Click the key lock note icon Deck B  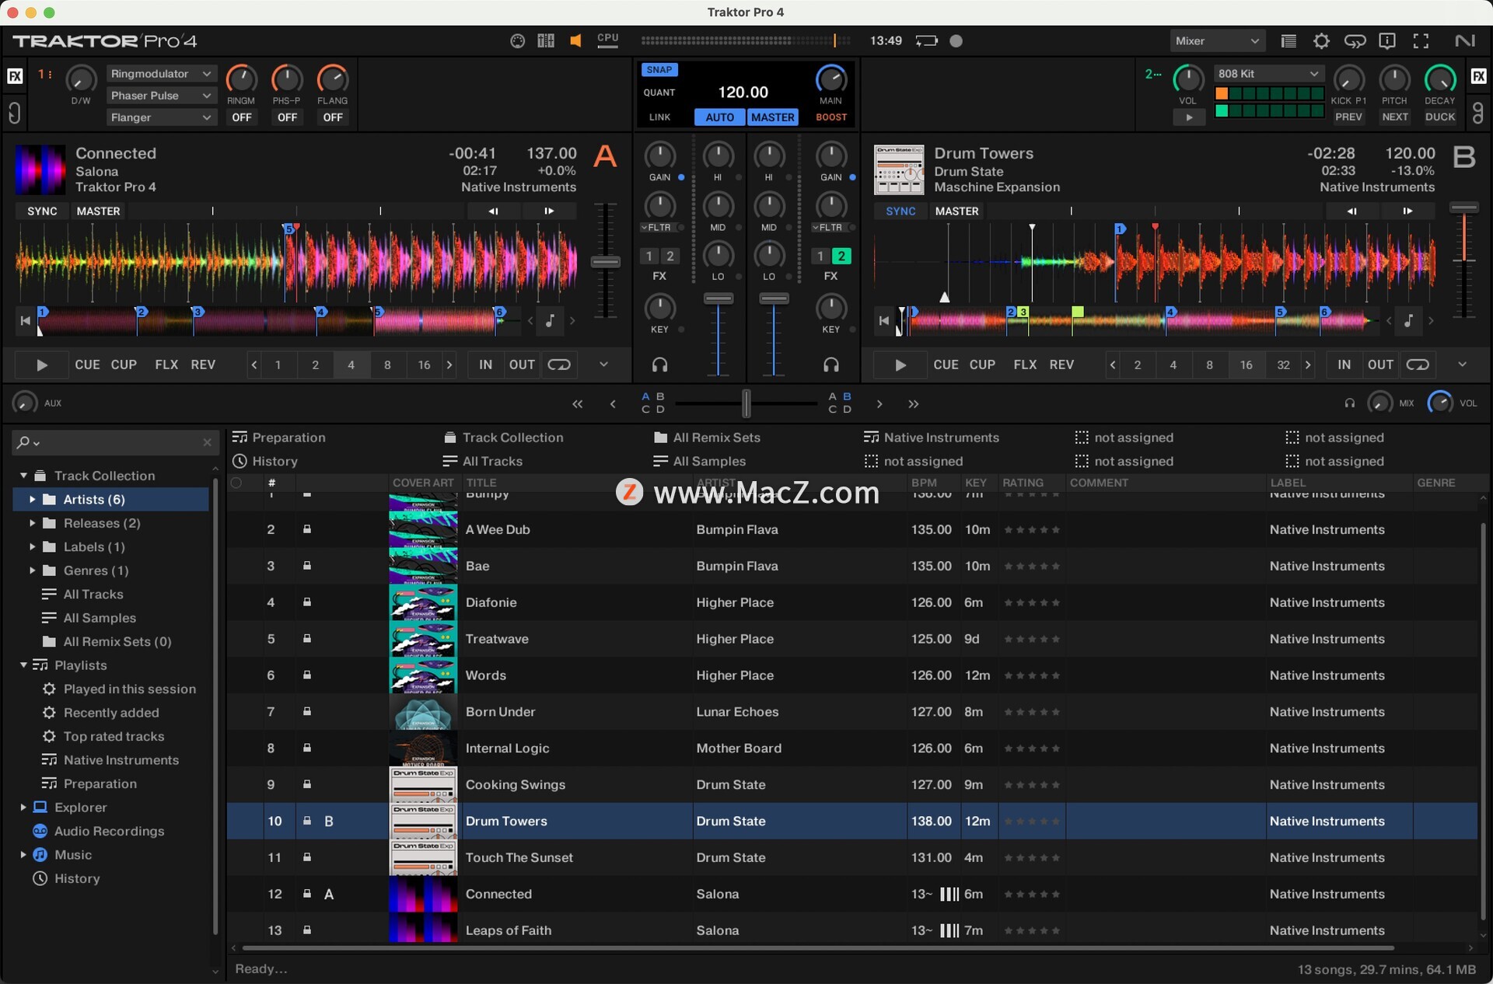1408,320
